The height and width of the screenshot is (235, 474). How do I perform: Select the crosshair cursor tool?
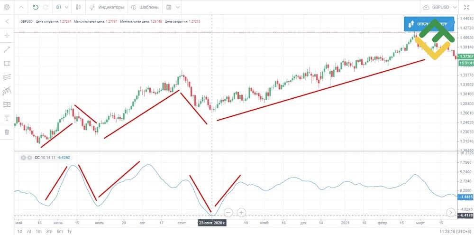(7, 36)
